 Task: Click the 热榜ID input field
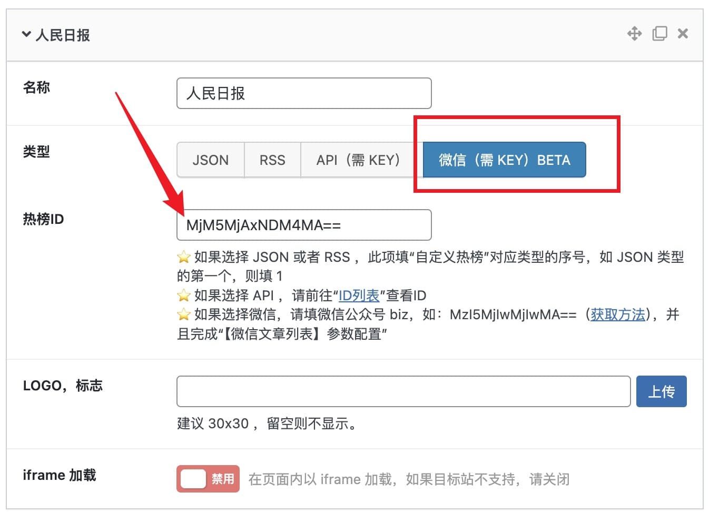(x=304, y=225)
